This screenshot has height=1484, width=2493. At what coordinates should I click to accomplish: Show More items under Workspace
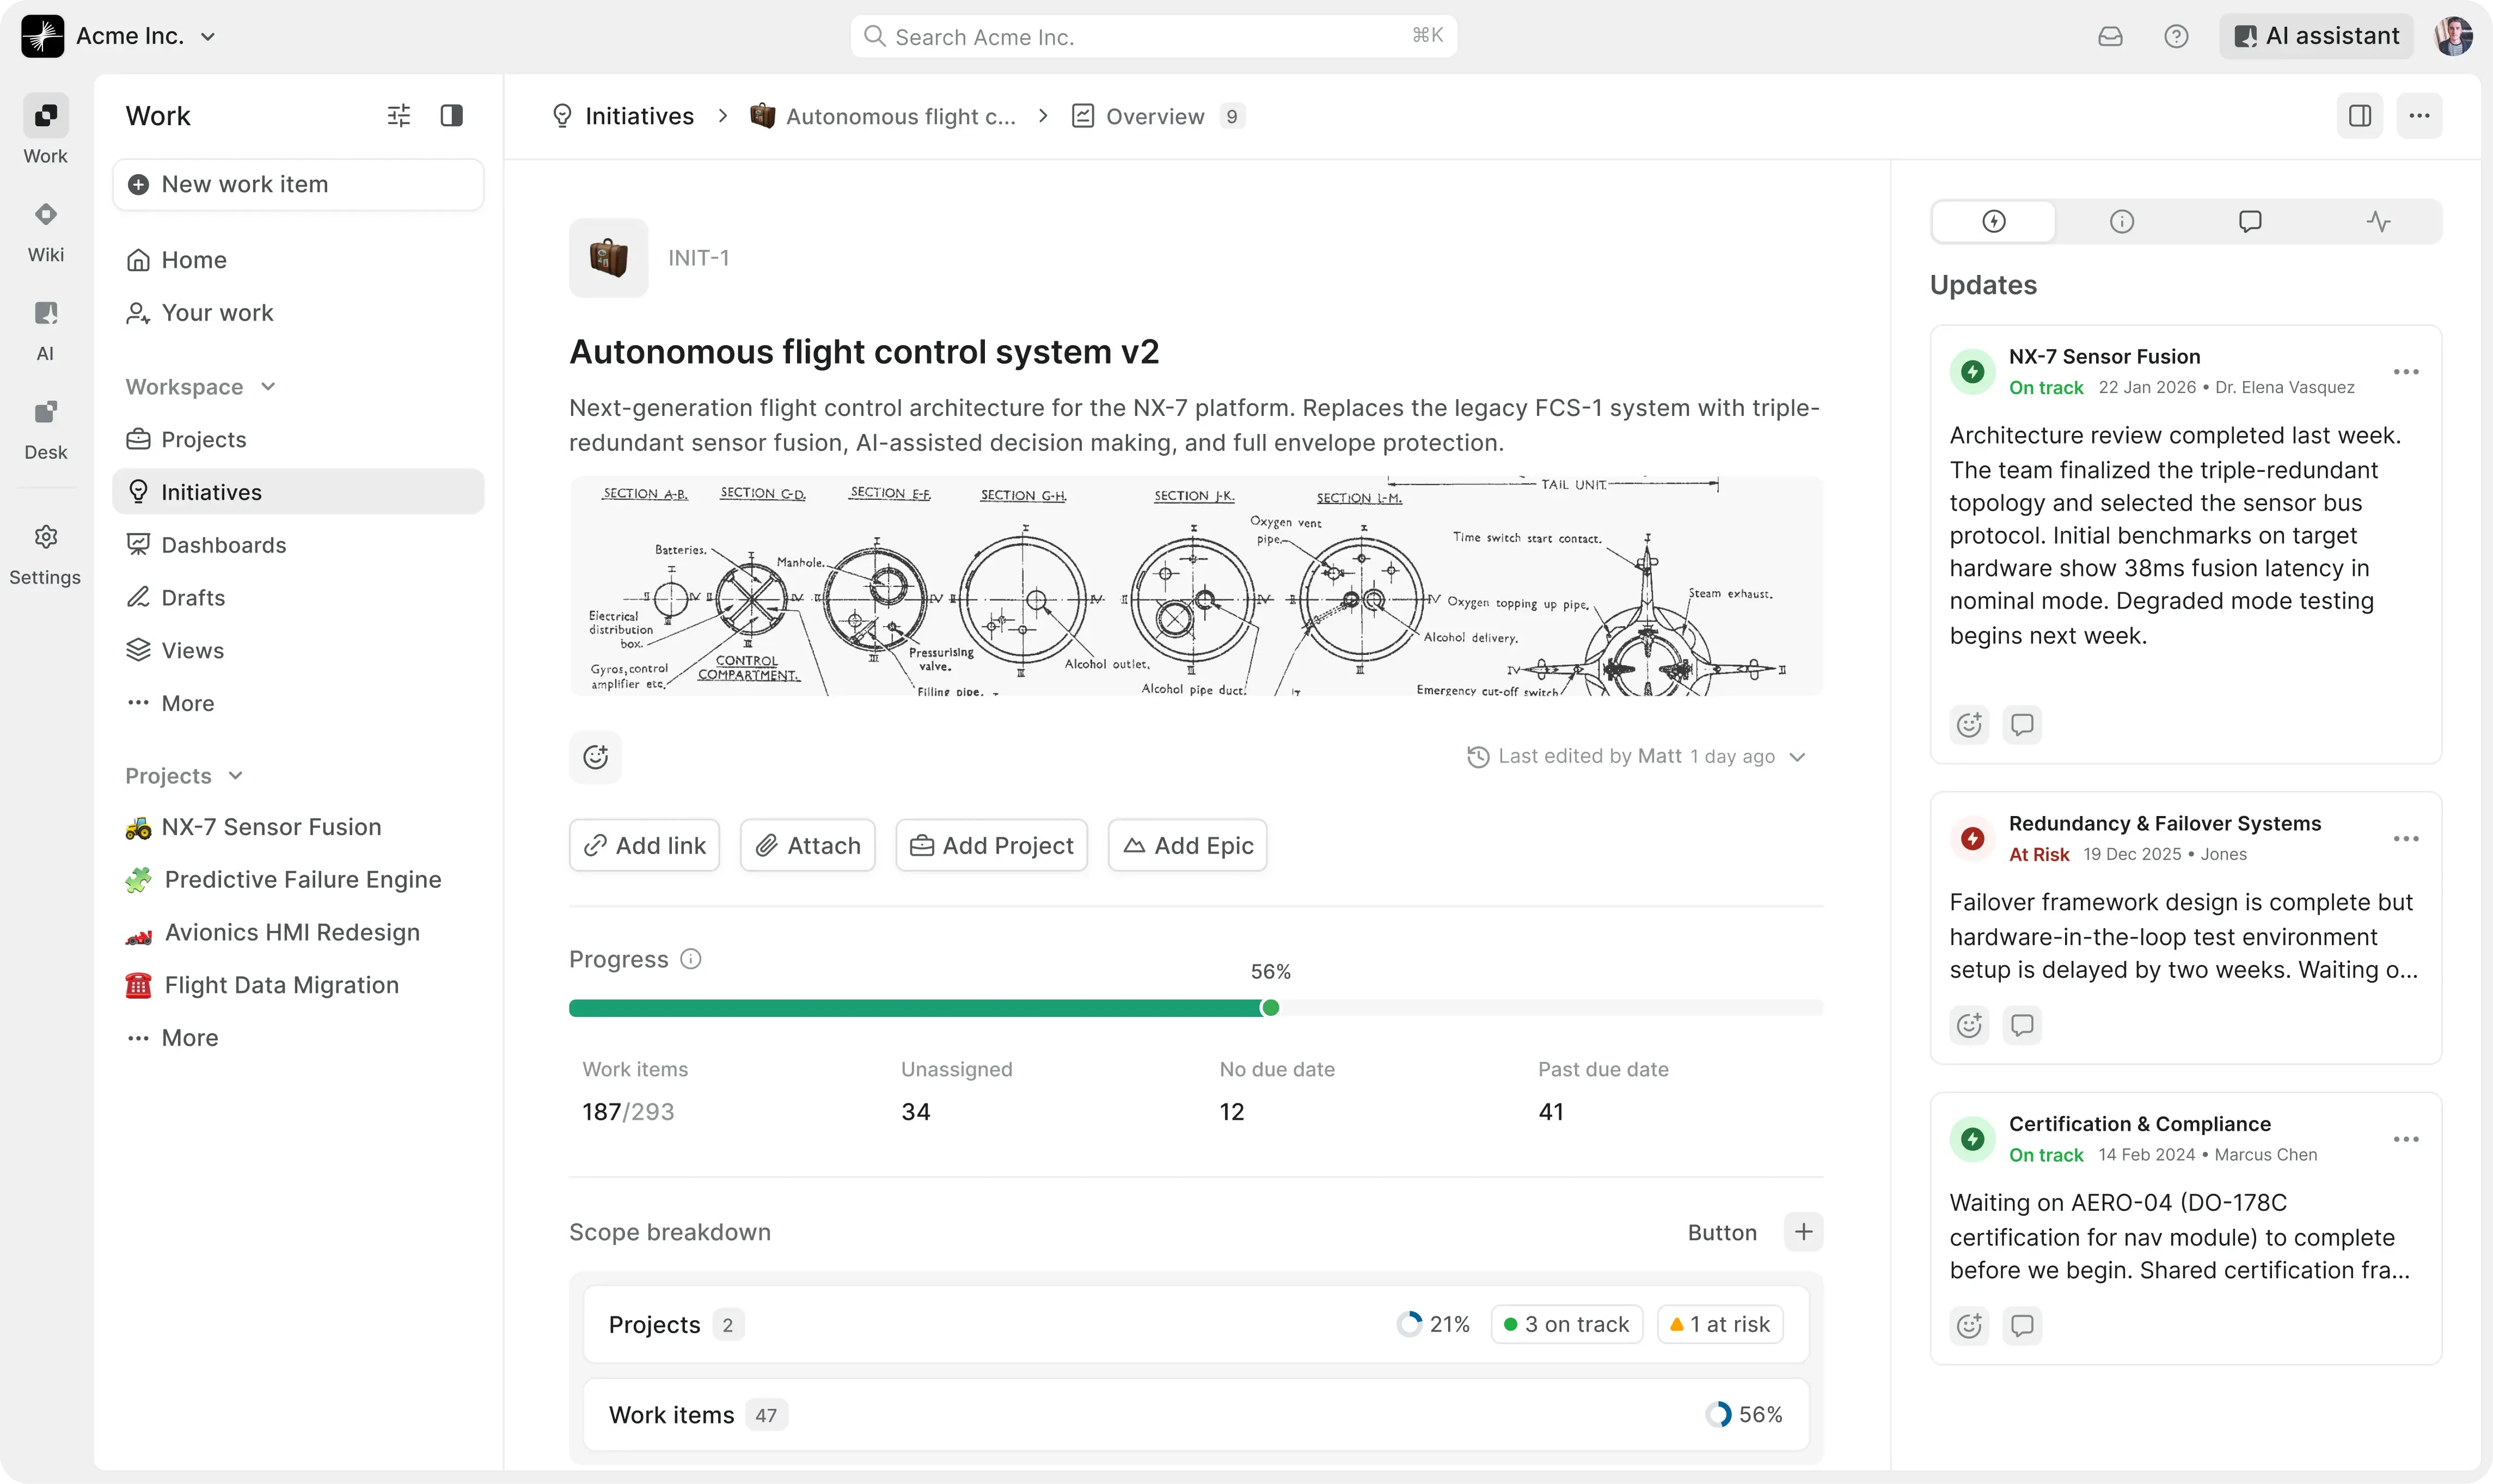click(x=298, y=703)
